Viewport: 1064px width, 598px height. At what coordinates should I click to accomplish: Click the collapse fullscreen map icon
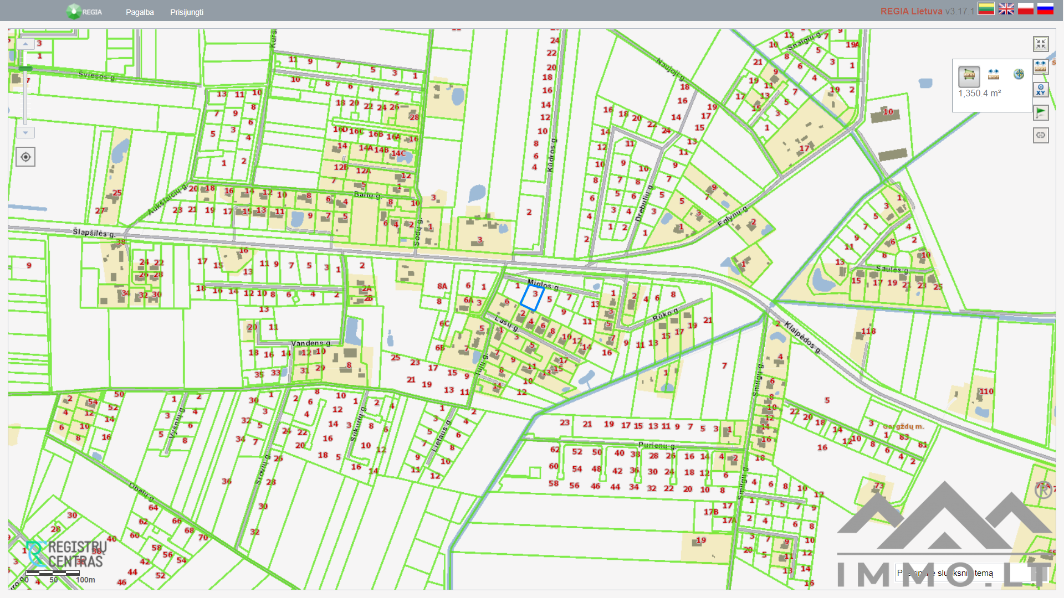pos(1041,44)
